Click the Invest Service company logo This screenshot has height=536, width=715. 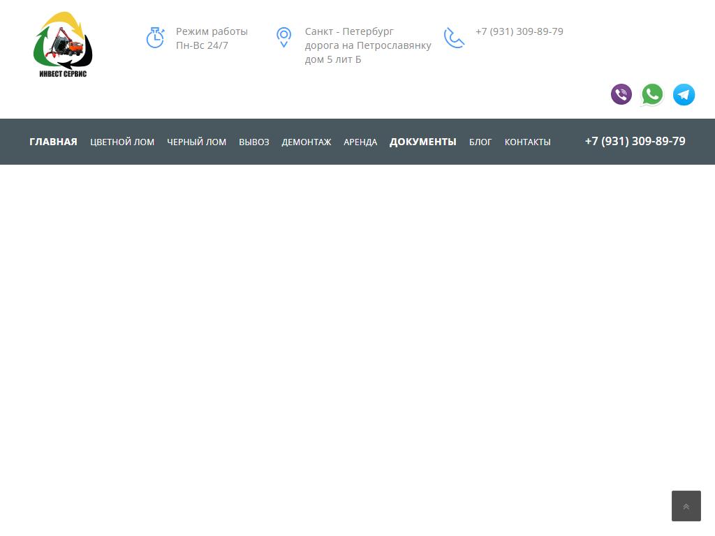[63, 45]
